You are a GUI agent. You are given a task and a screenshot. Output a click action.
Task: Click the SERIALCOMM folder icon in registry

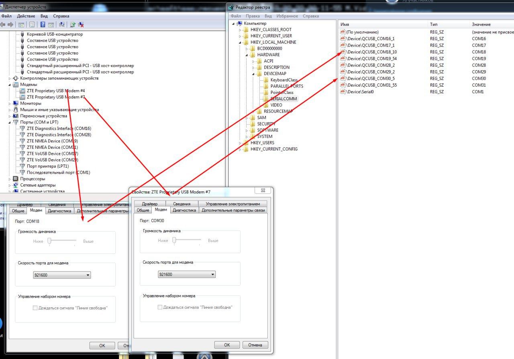click(x=267, y=99)
